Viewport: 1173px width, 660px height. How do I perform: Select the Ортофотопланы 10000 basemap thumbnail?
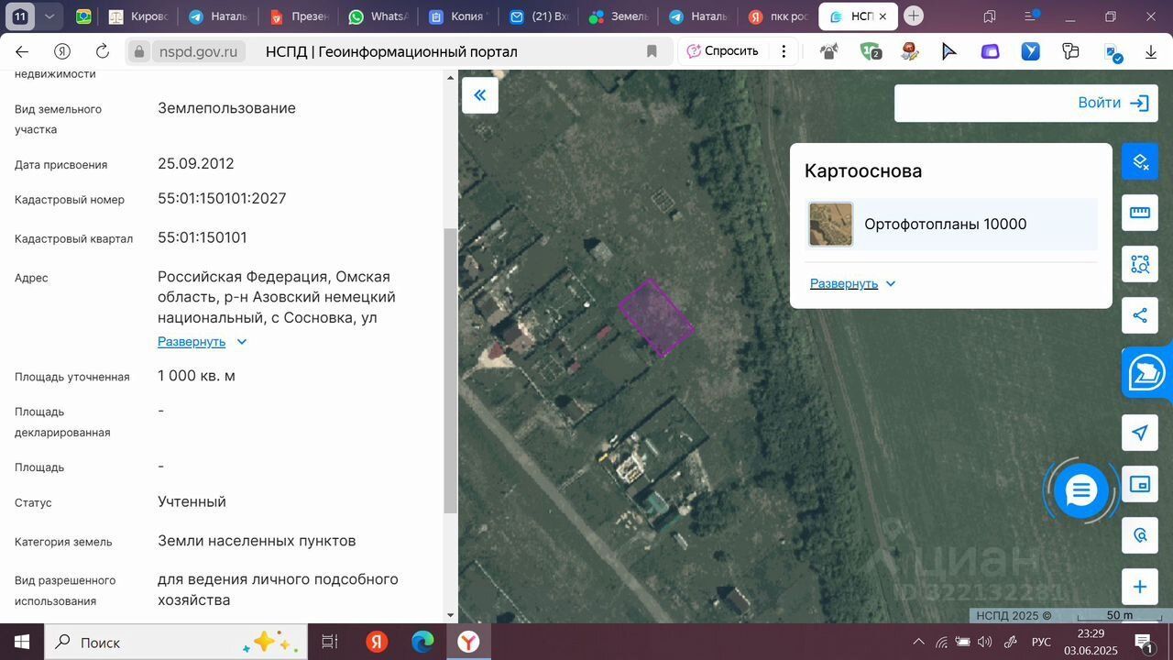coord(830,225)
